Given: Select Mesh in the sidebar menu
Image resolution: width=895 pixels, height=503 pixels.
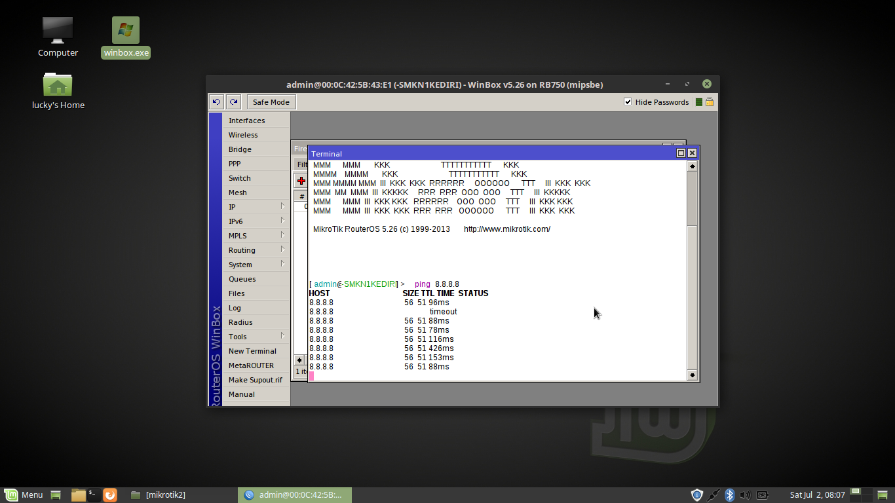Looking at the screenshot, I should pyautogui.click(x=256, y=193).
